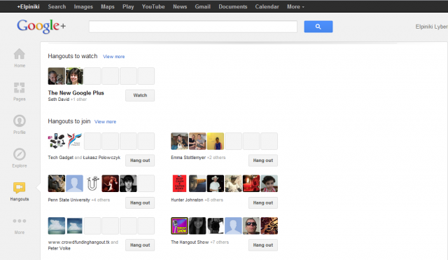Hang out with Penn State University
Image resolution: width=448 pixels, height=260 pixels.
pos(140,203)
